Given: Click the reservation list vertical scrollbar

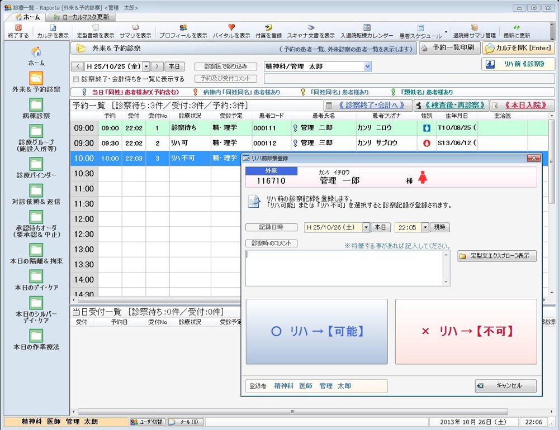Looking at the screenshot, I should coord(551,161).
